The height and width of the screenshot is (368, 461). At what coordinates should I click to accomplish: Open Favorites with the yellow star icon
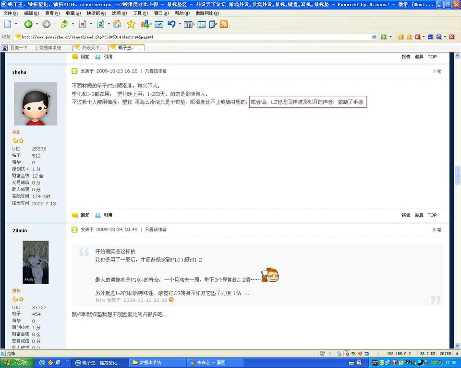click(x=131, y=24)
